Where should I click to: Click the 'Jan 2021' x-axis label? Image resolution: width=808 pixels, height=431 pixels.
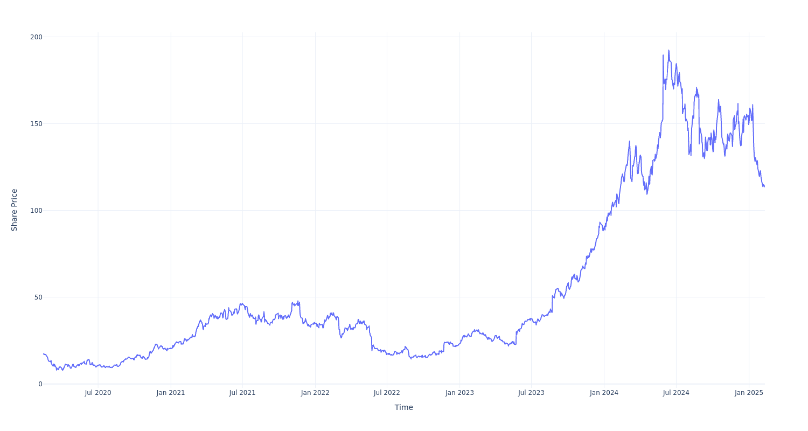pyautogui.click(x=171, y=393)
